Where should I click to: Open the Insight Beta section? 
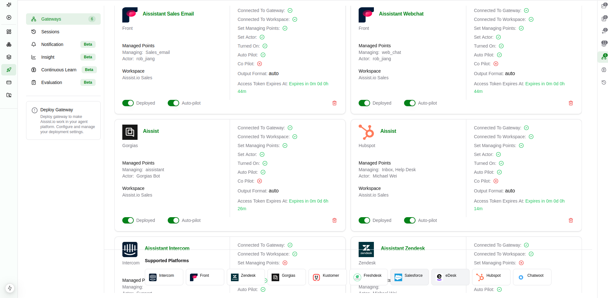48,57
